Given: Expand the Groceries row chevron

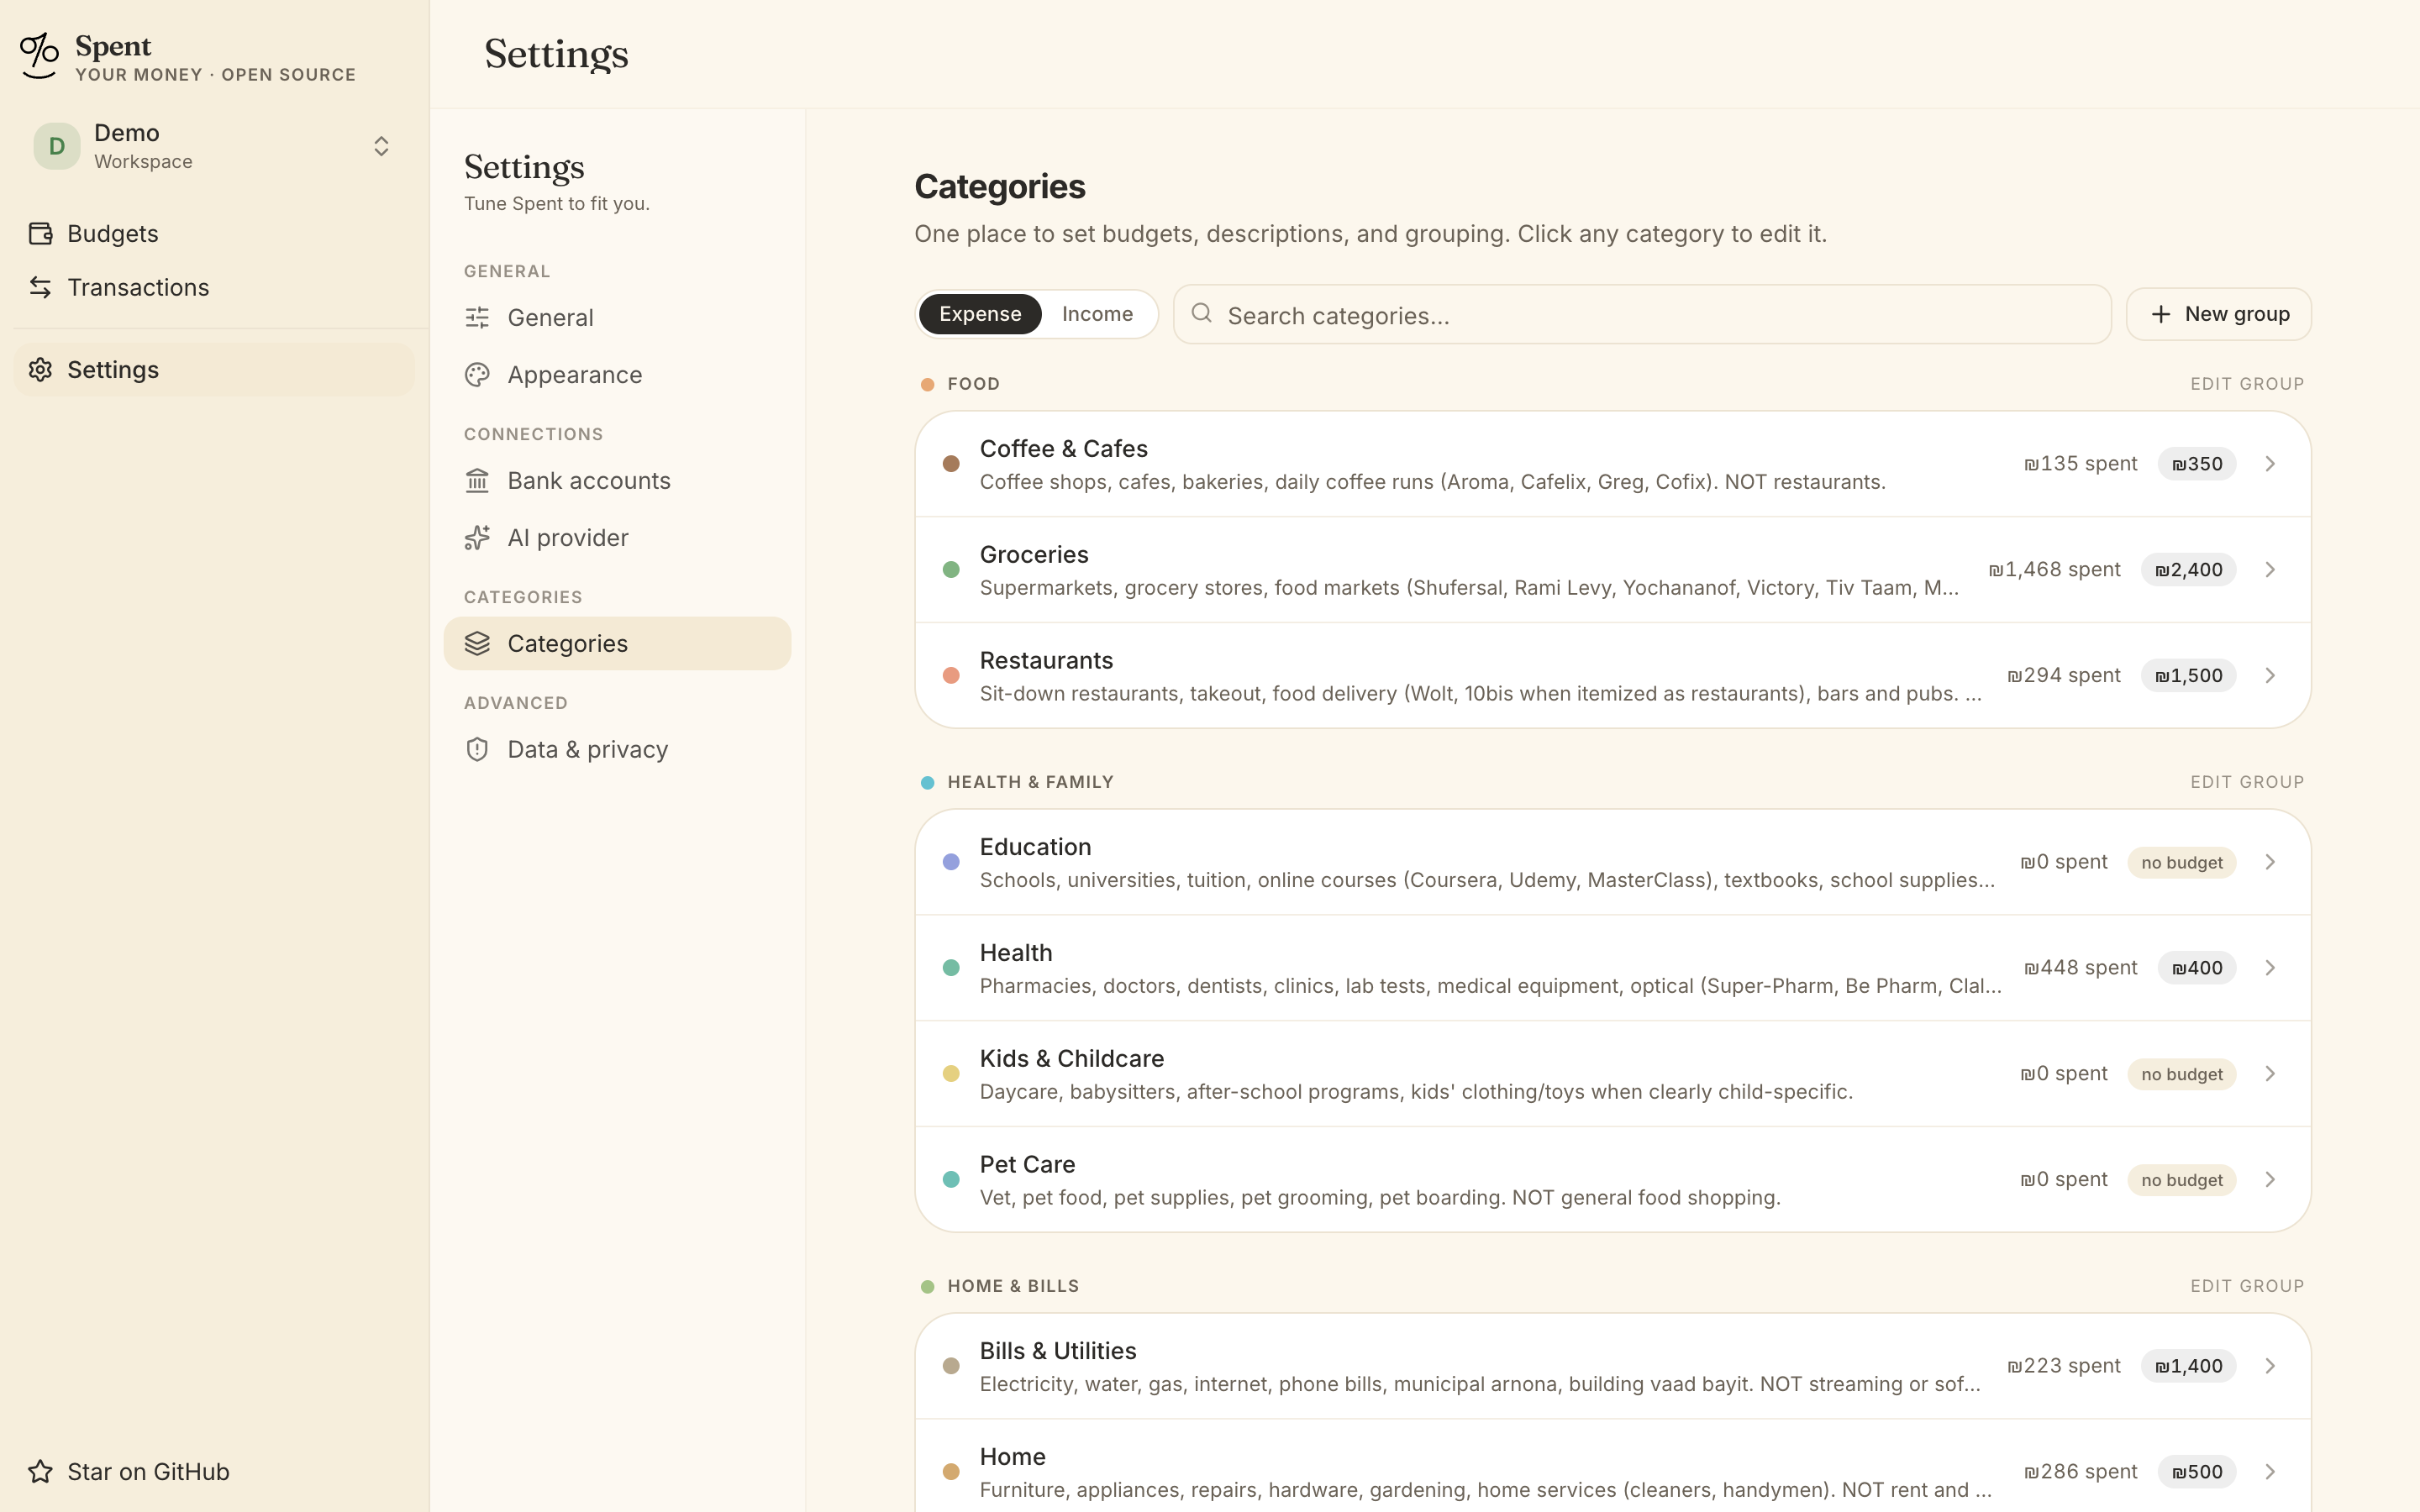Looking at the screenshot, I should [2270, 570].
